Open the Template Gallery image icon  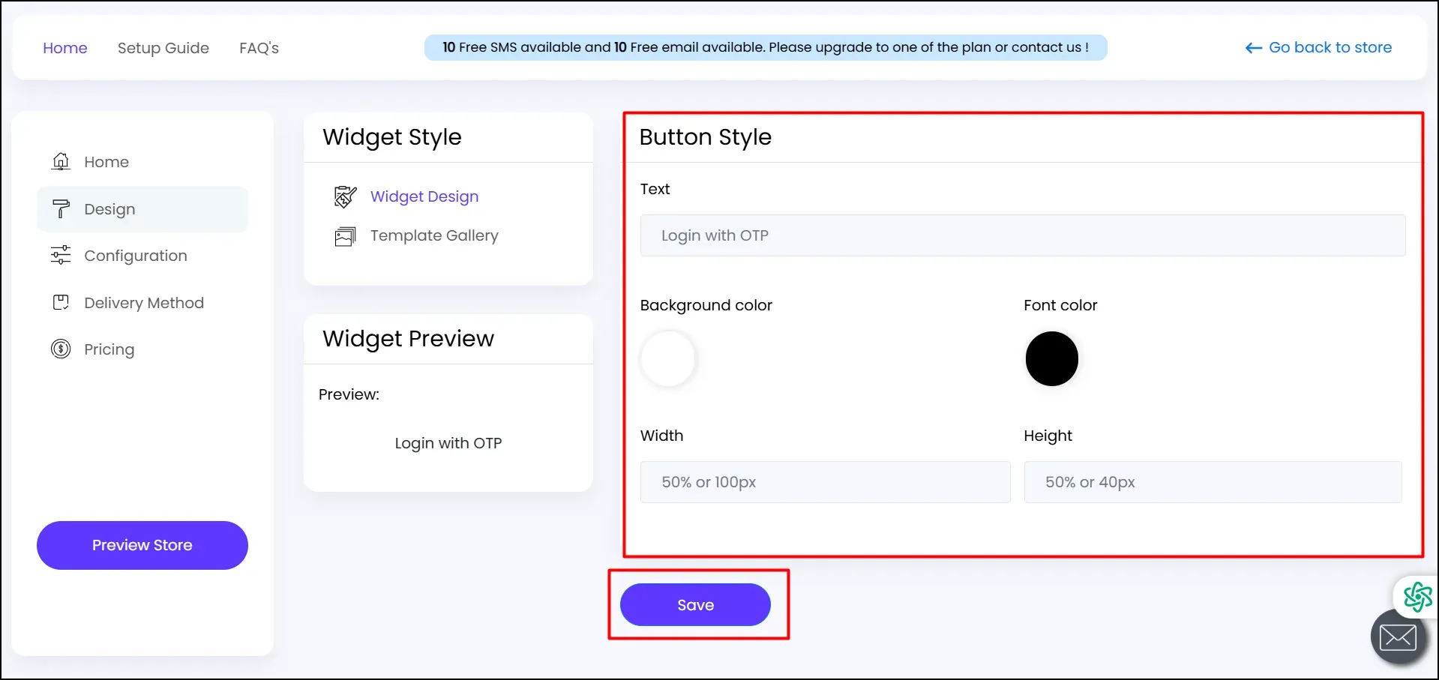345,235
